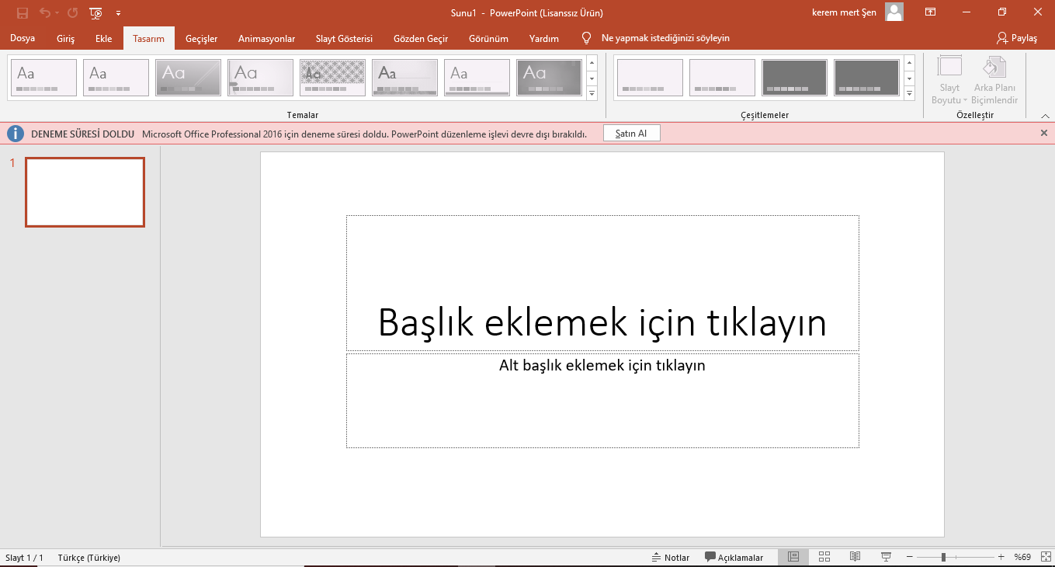This screenshot has height=567, width=1055.
Task: Toggle the Notlar notes pane
Action: tap(671, 557)
